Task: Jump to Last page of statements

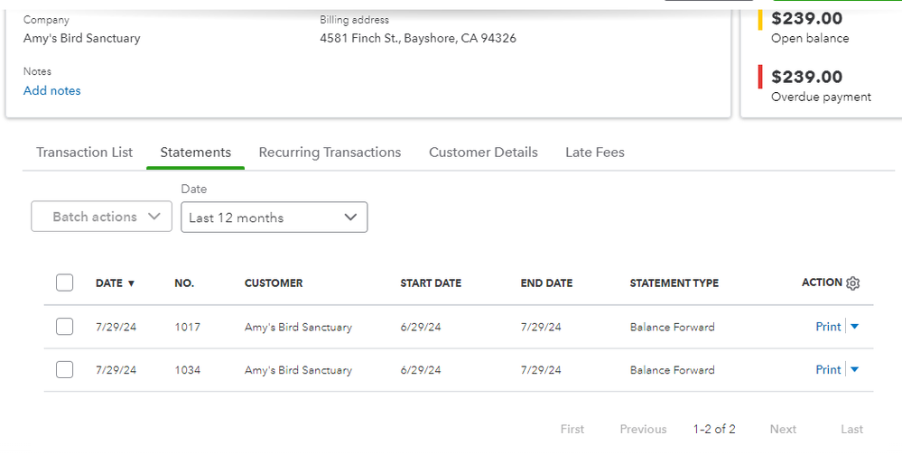Action: (x=851, y=430)
